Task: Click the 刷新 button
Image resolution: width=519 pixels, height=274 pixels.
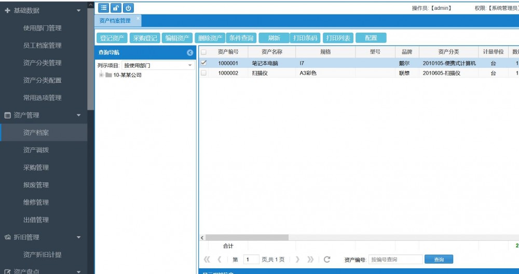Action: click(274, 38)
